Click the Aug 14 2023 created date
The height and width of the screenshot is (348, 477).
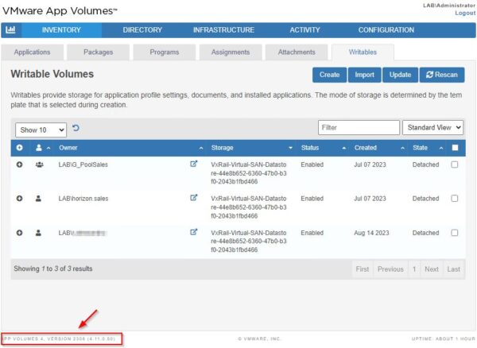click(x=371, y=233)
